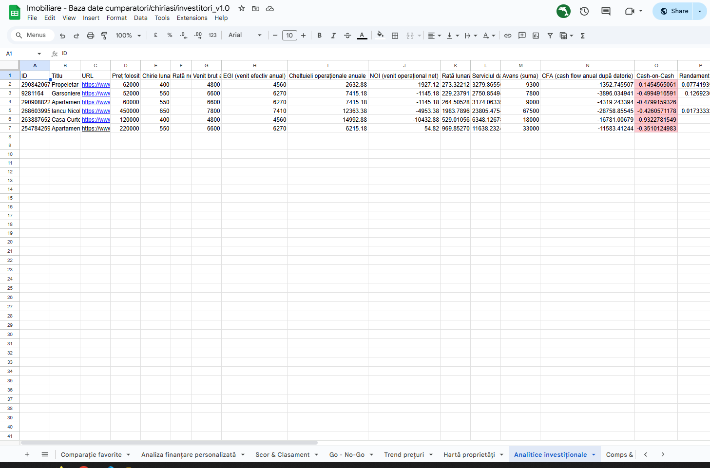Screen dimensions: 710x468
Task: Open the fill color picker
Action: 380,35
